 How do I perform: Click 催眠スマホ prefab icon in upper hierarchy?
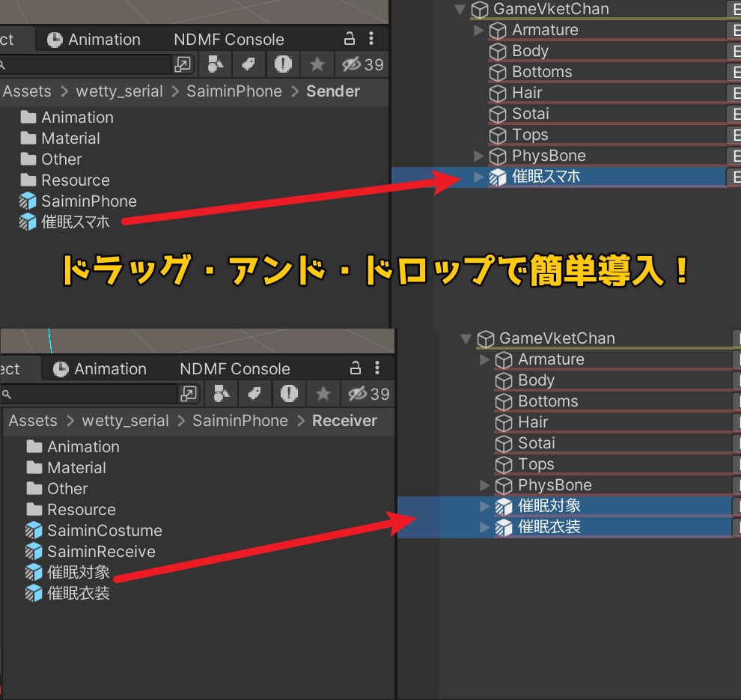click(498, 177)
